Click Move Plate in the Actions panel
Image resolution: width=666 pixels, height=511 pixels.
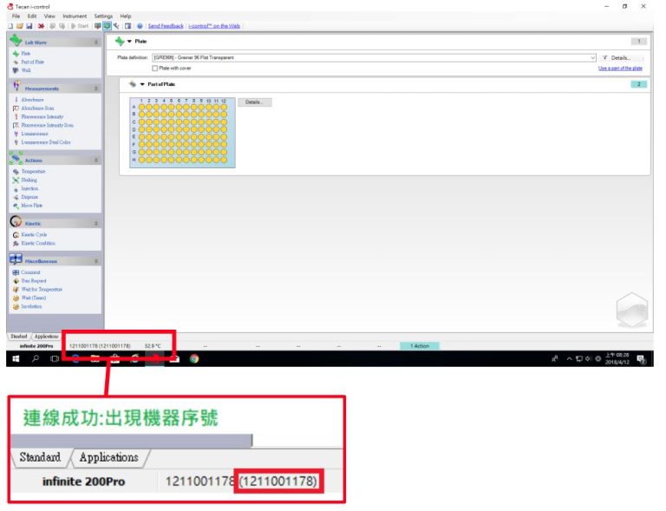[x=31, y=206]
